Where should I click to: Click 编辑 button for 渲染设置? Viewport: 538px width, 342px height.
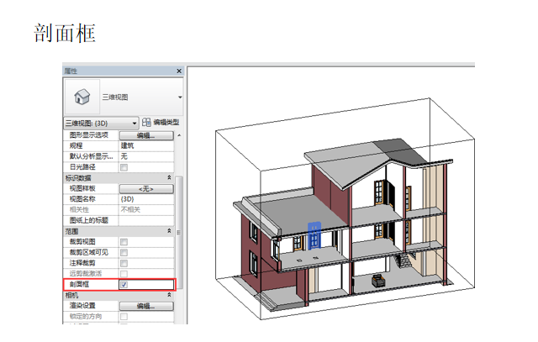145,307
